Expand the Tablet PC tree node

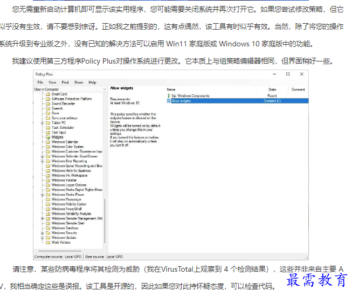coord(42,123)
